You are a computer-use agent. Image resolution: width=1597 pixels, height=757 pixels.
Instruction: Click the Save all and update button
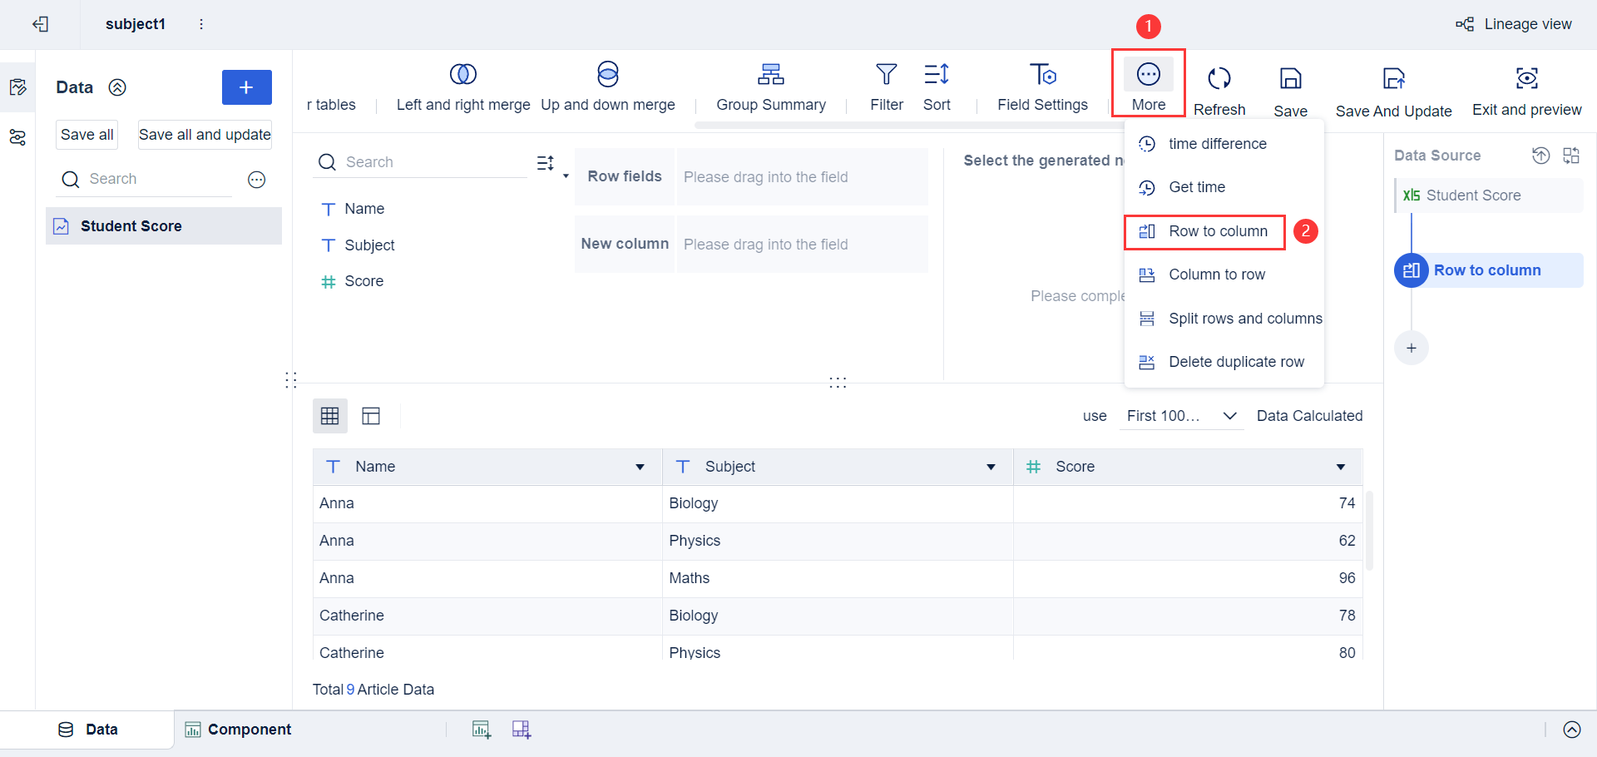[204, 134]
